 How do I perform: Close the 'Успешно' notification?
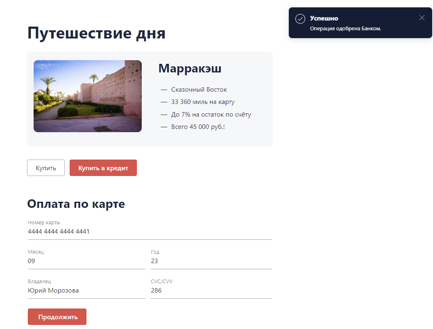click(x=422, y=18)
